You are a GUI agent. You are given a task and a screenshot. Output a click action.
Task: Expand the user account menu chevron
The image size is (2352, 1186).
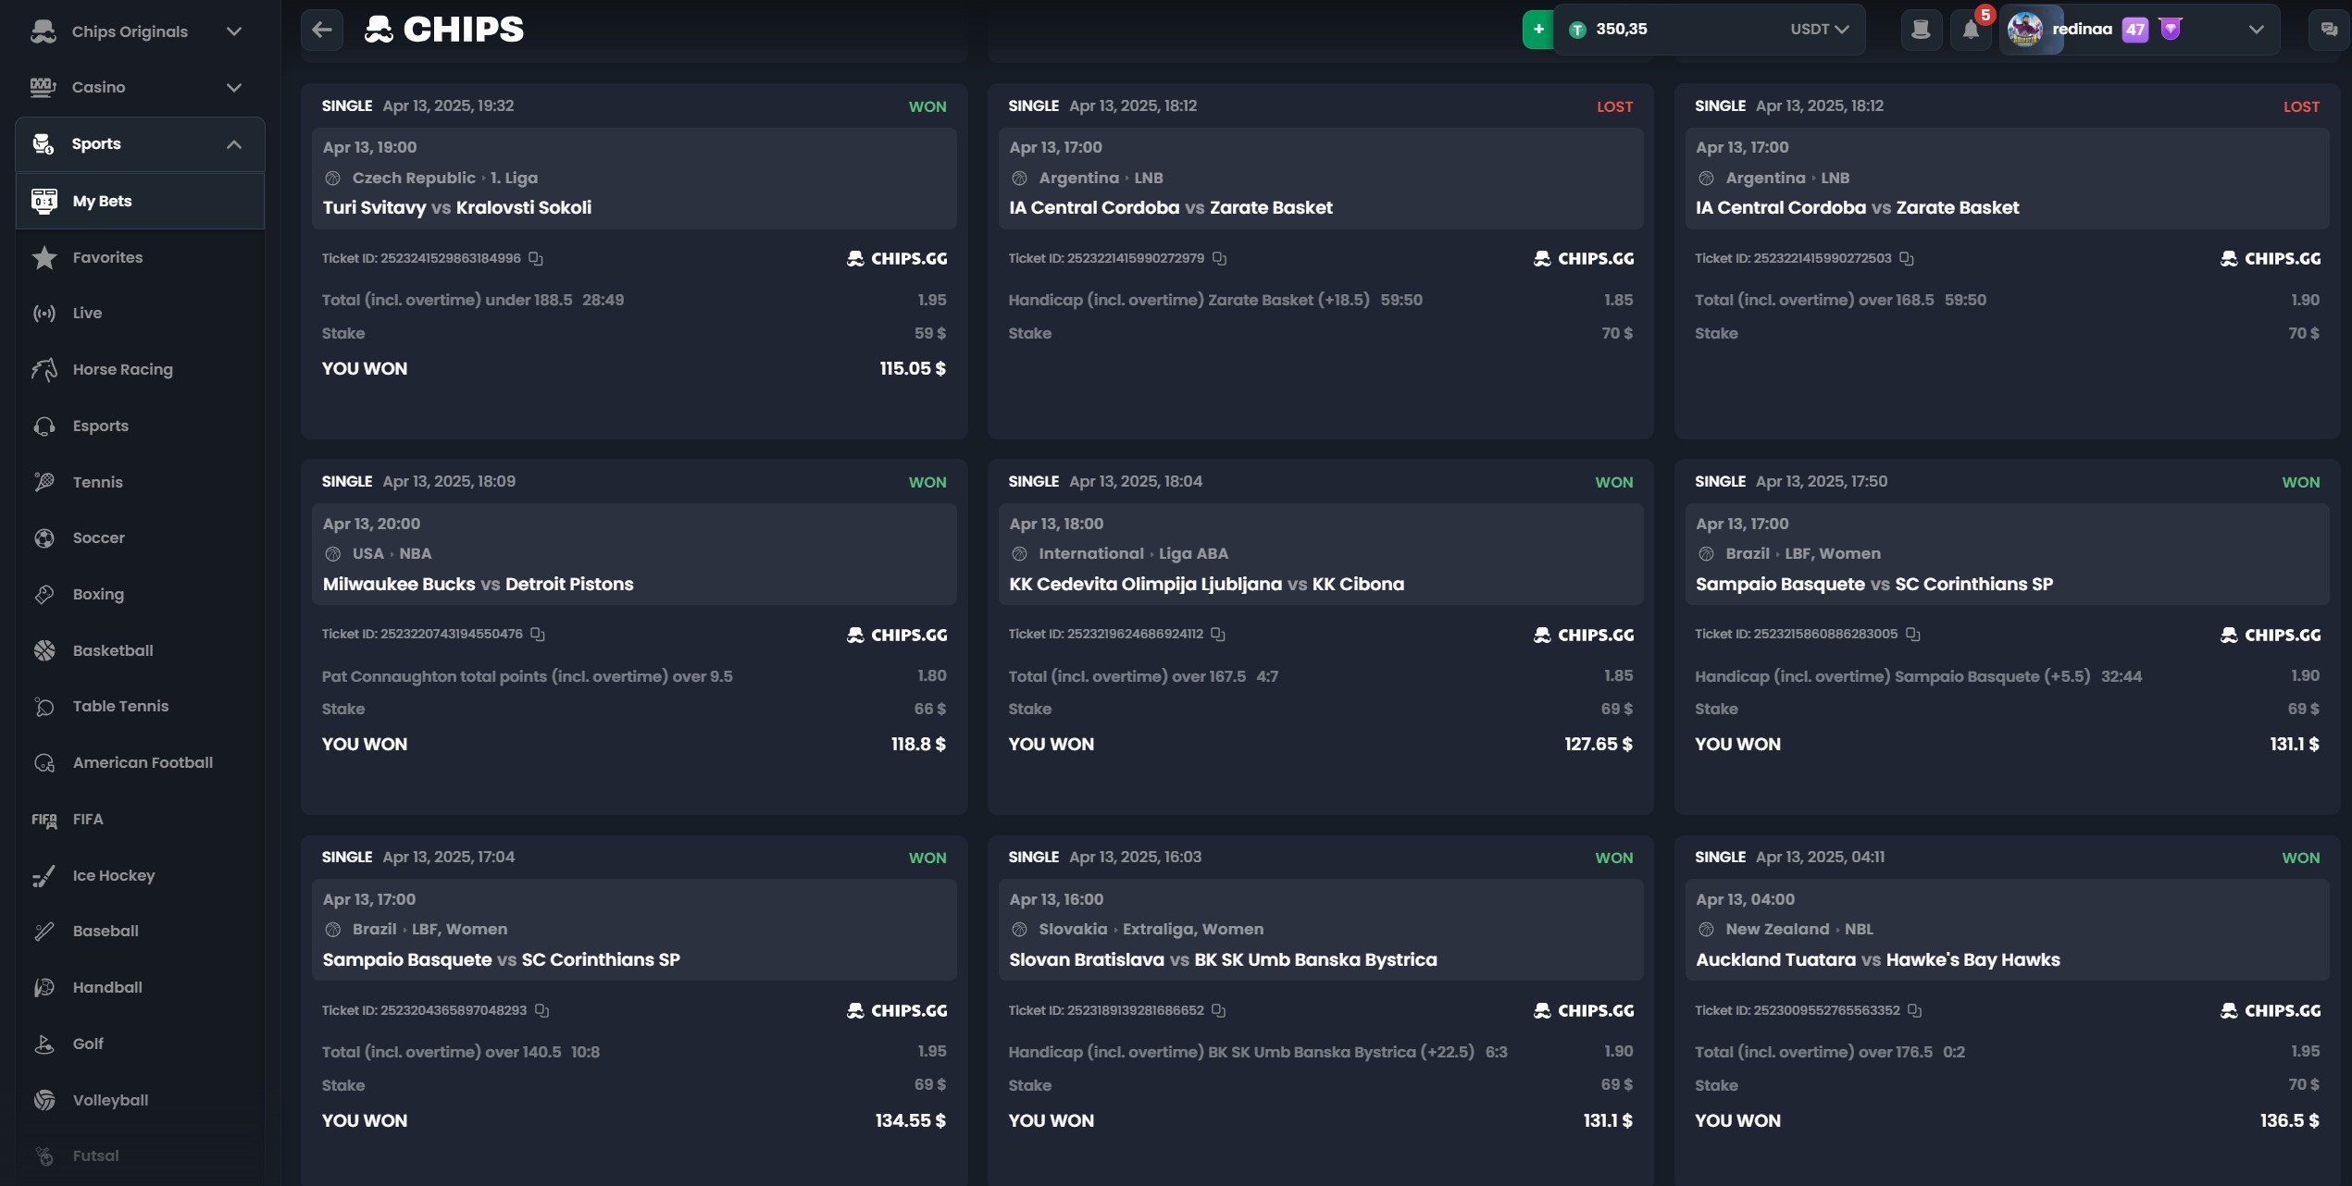(2257, 30)
